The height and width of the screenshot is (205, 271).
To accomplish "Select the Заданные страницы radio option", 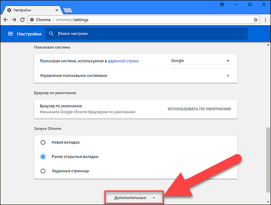I will (43, 171).
